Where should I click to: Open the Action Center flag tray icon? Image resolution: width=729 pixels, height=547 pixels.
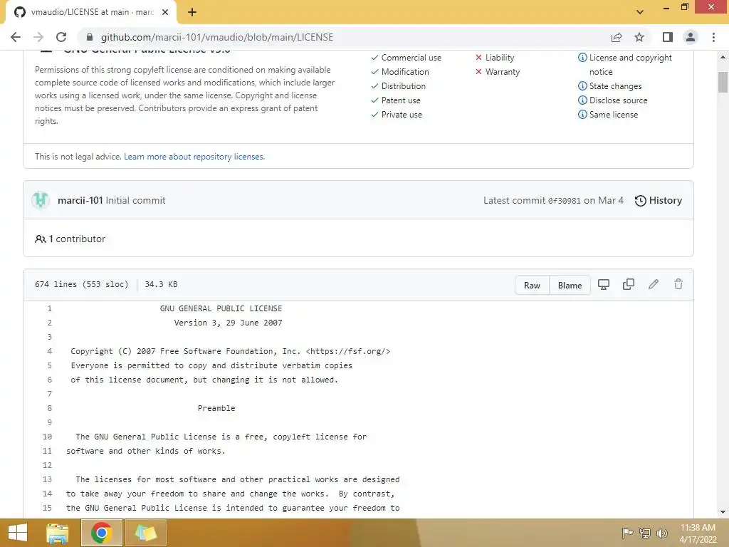click(627, 533)
